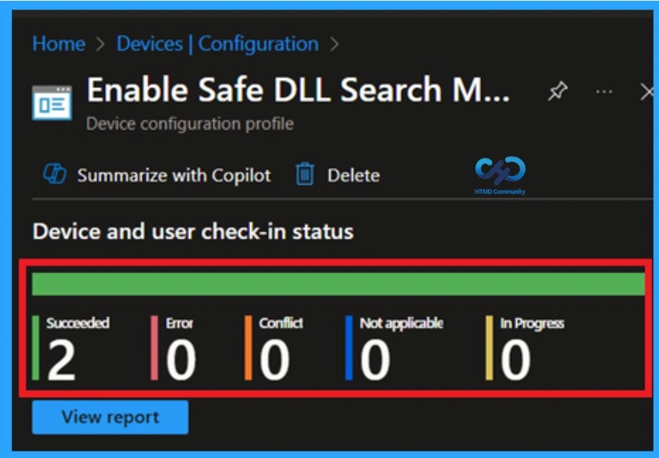Open the more options ellipsis menu
This screenshot has width=659, height=458.
(604, 91)
